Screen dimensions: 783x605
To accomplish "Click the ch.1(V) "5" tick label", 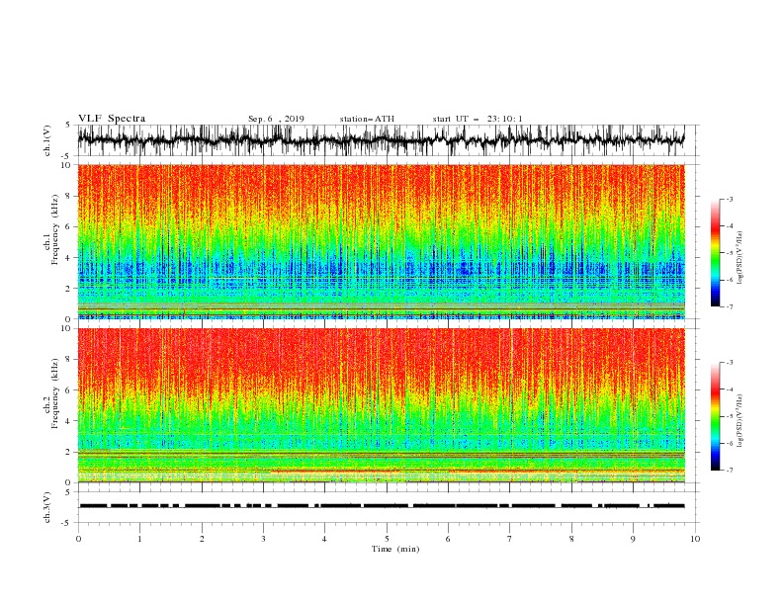I will pos(68,125).
